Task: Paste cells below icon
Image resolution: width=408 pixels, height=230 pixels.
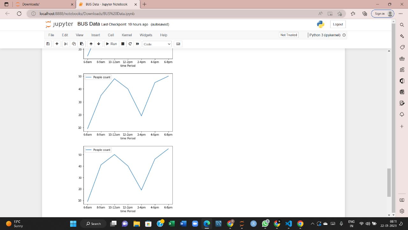Action: (x=82, y=44)
